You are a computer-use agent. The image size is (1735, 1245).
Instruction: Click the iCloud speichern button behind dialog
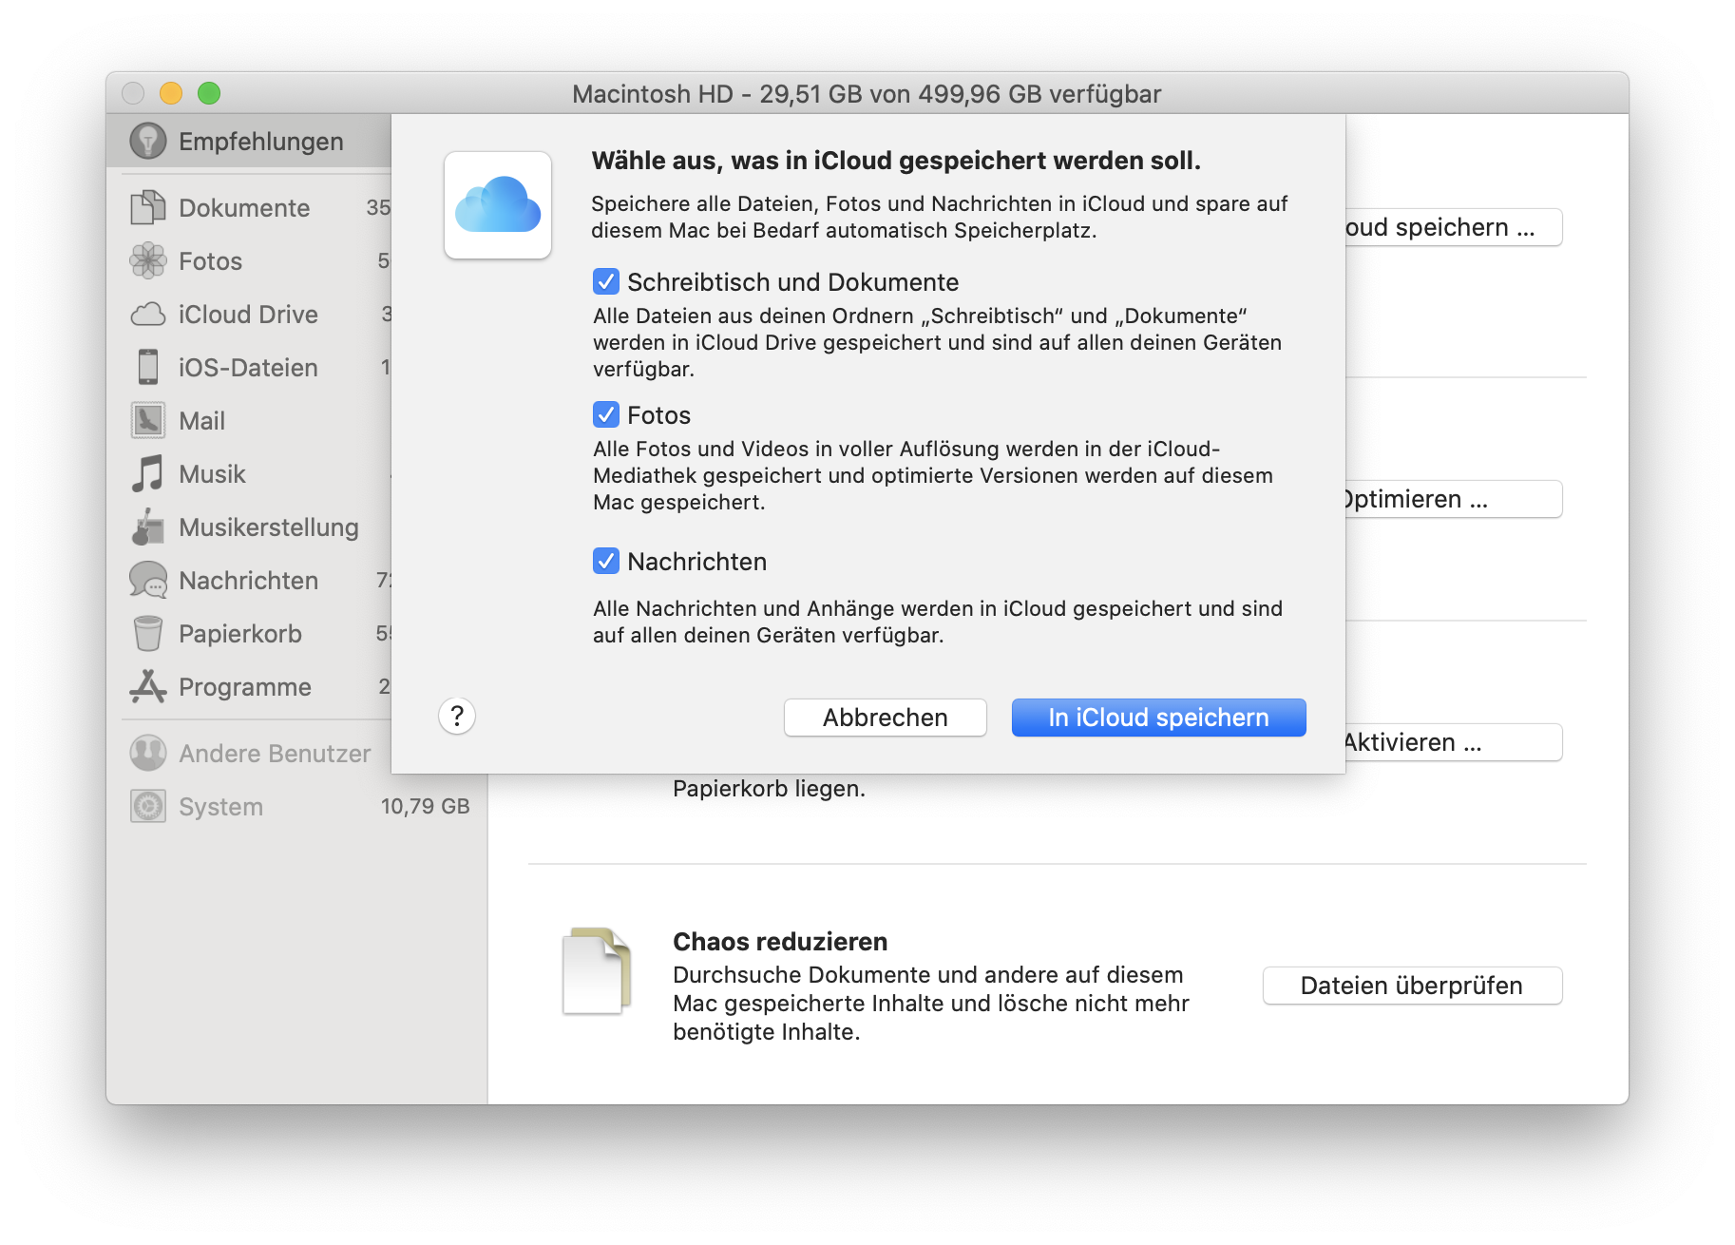click(x=1454, y=227)
